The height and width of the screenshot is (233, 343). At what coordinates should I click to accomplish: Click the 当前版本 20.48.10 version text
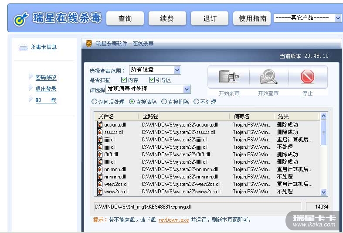click(x=304, y=56)
